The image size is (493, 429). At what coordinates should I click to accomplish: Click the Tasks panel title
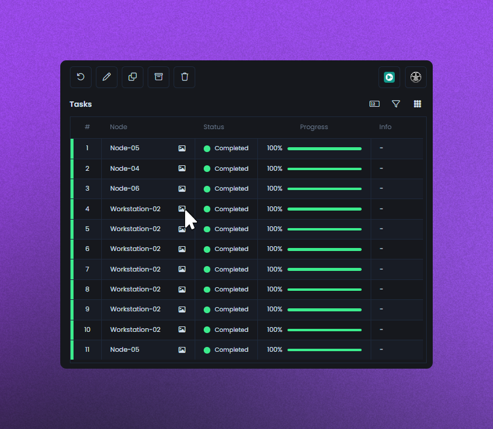(81, 104)
